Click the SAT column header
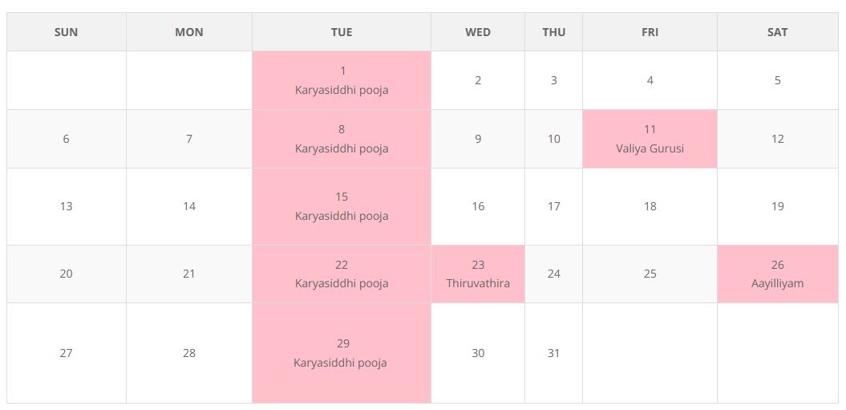The image size is (846, 410). pos(777,32)
